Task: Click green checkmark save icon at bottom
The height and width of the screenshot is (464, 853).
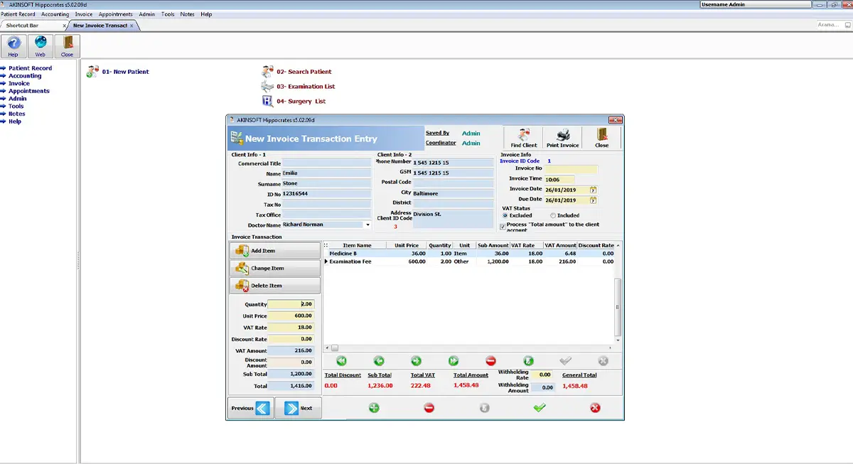Action: tap(540, 408)
